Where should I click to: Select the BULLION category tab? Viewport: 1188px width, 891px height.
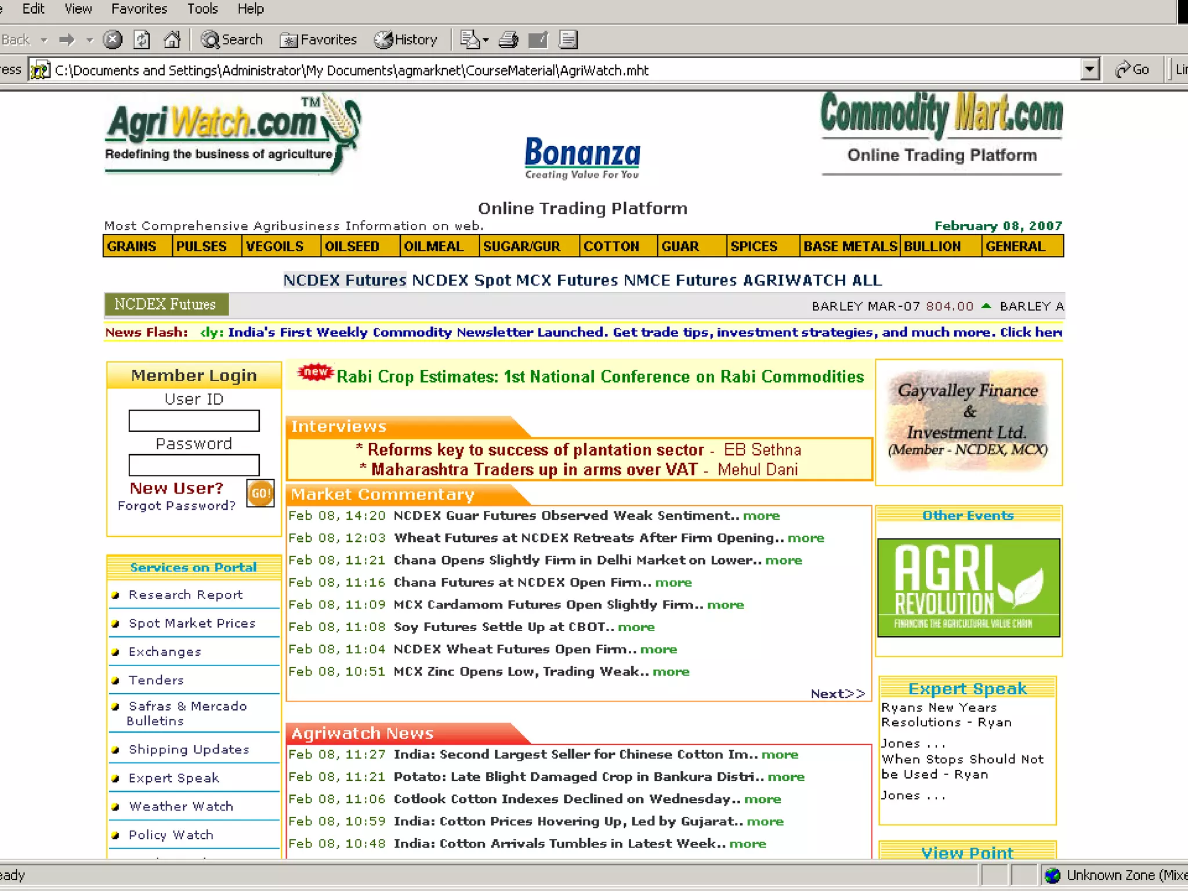coord(932,247)
